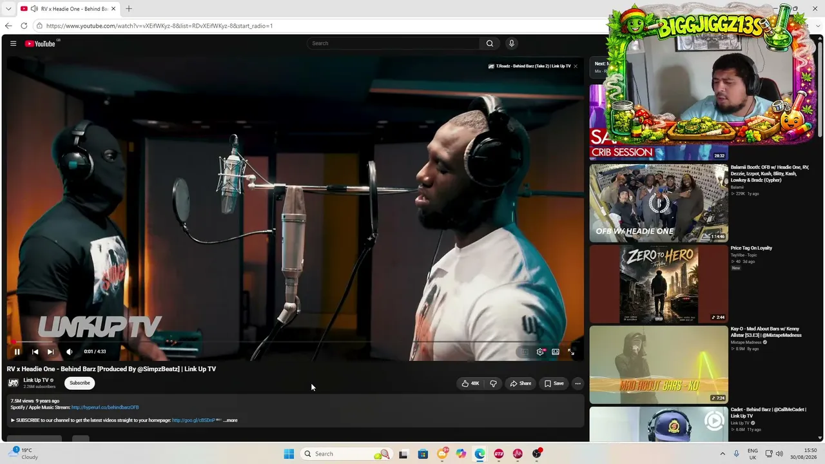Select the RV x Headie One browser tab
Image resolution: width=825 pixels, height=464 pixels.
tap(70, 9)
